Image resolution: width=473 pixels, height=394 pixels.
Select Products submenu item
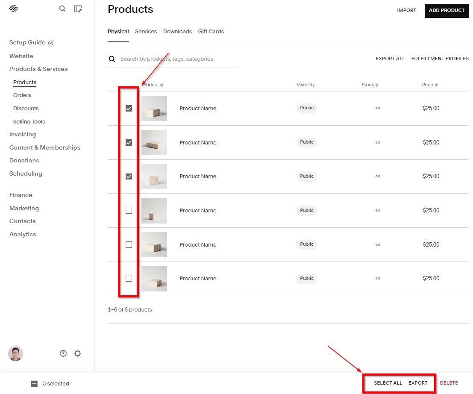pos(25,82)
